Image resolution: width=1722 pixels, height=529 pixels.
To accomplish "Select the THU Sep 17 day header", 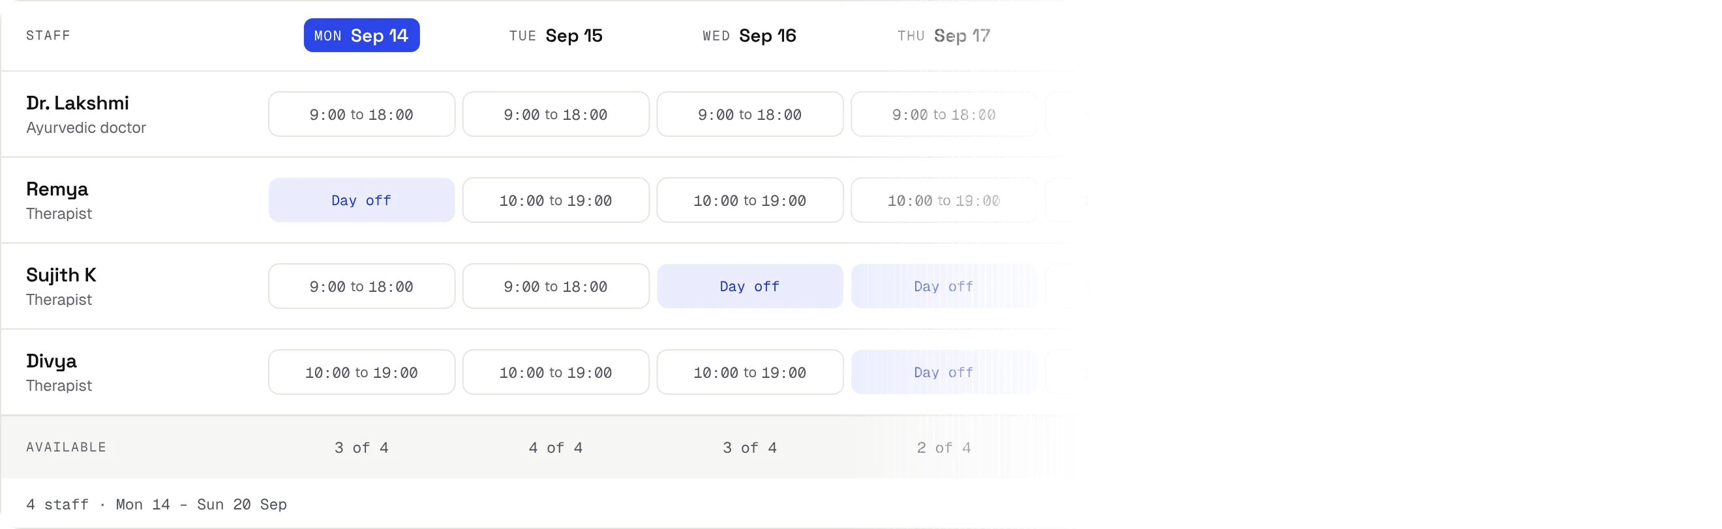I will click(943, 35).
